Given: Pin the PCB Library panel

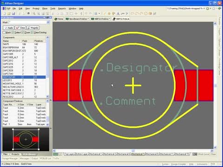Looking at the screenshot, I should (47, 18).
